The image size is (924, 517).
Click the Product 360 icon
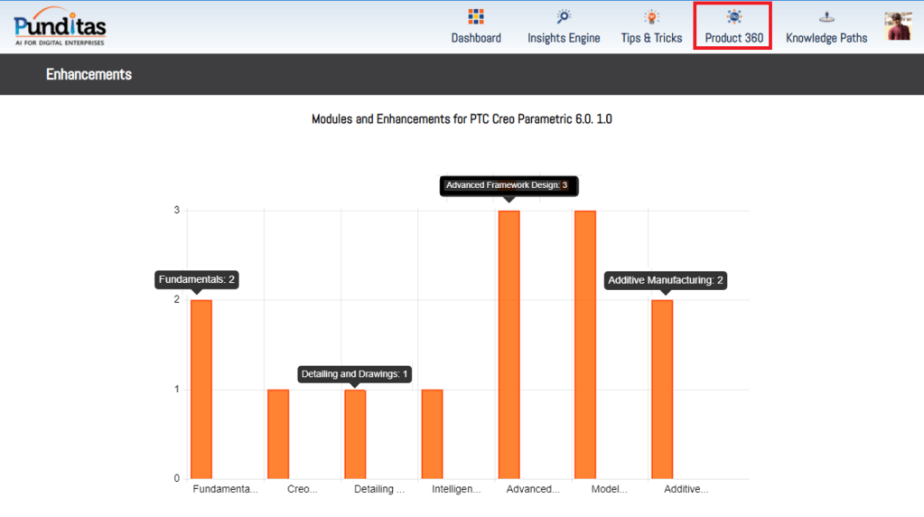pyautogui.click(x=733, y=16)
